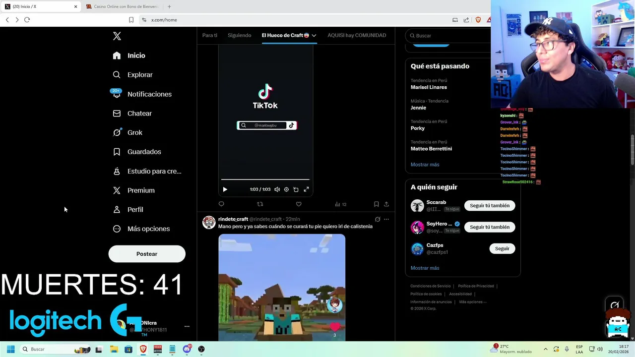The height and width of the screenshot is (357, 635).
Task: Open Condiciones de Servicio link
Action: click(x=431, y=286)
